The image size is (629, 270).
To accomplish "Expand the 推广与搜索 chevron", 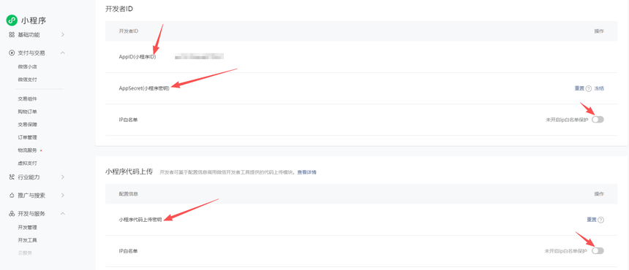I will click(63, 196).
